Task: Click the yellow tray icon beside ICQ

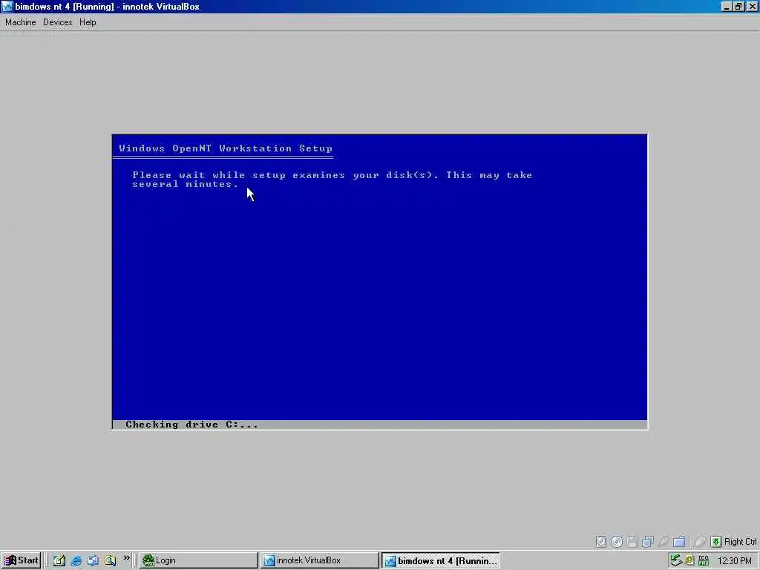Action: 689,560
